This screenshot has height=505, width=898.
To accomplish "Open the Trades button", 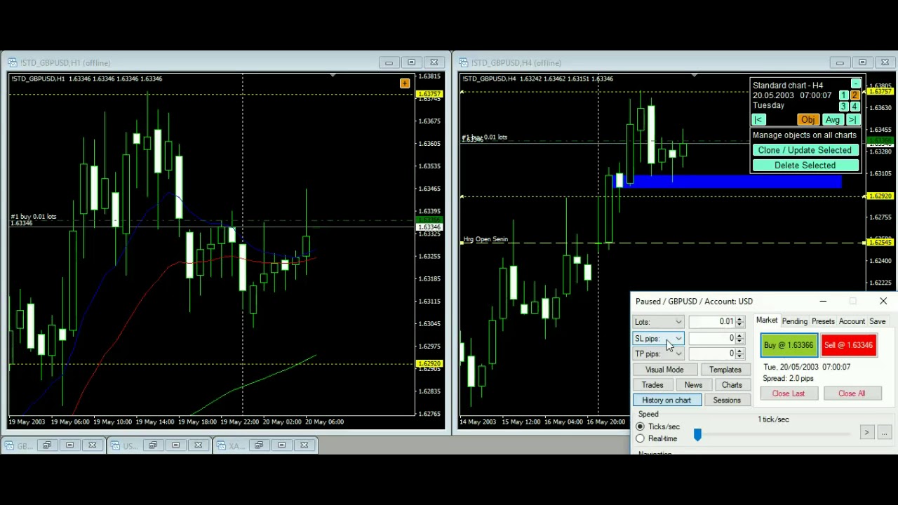I will (652, 385).
